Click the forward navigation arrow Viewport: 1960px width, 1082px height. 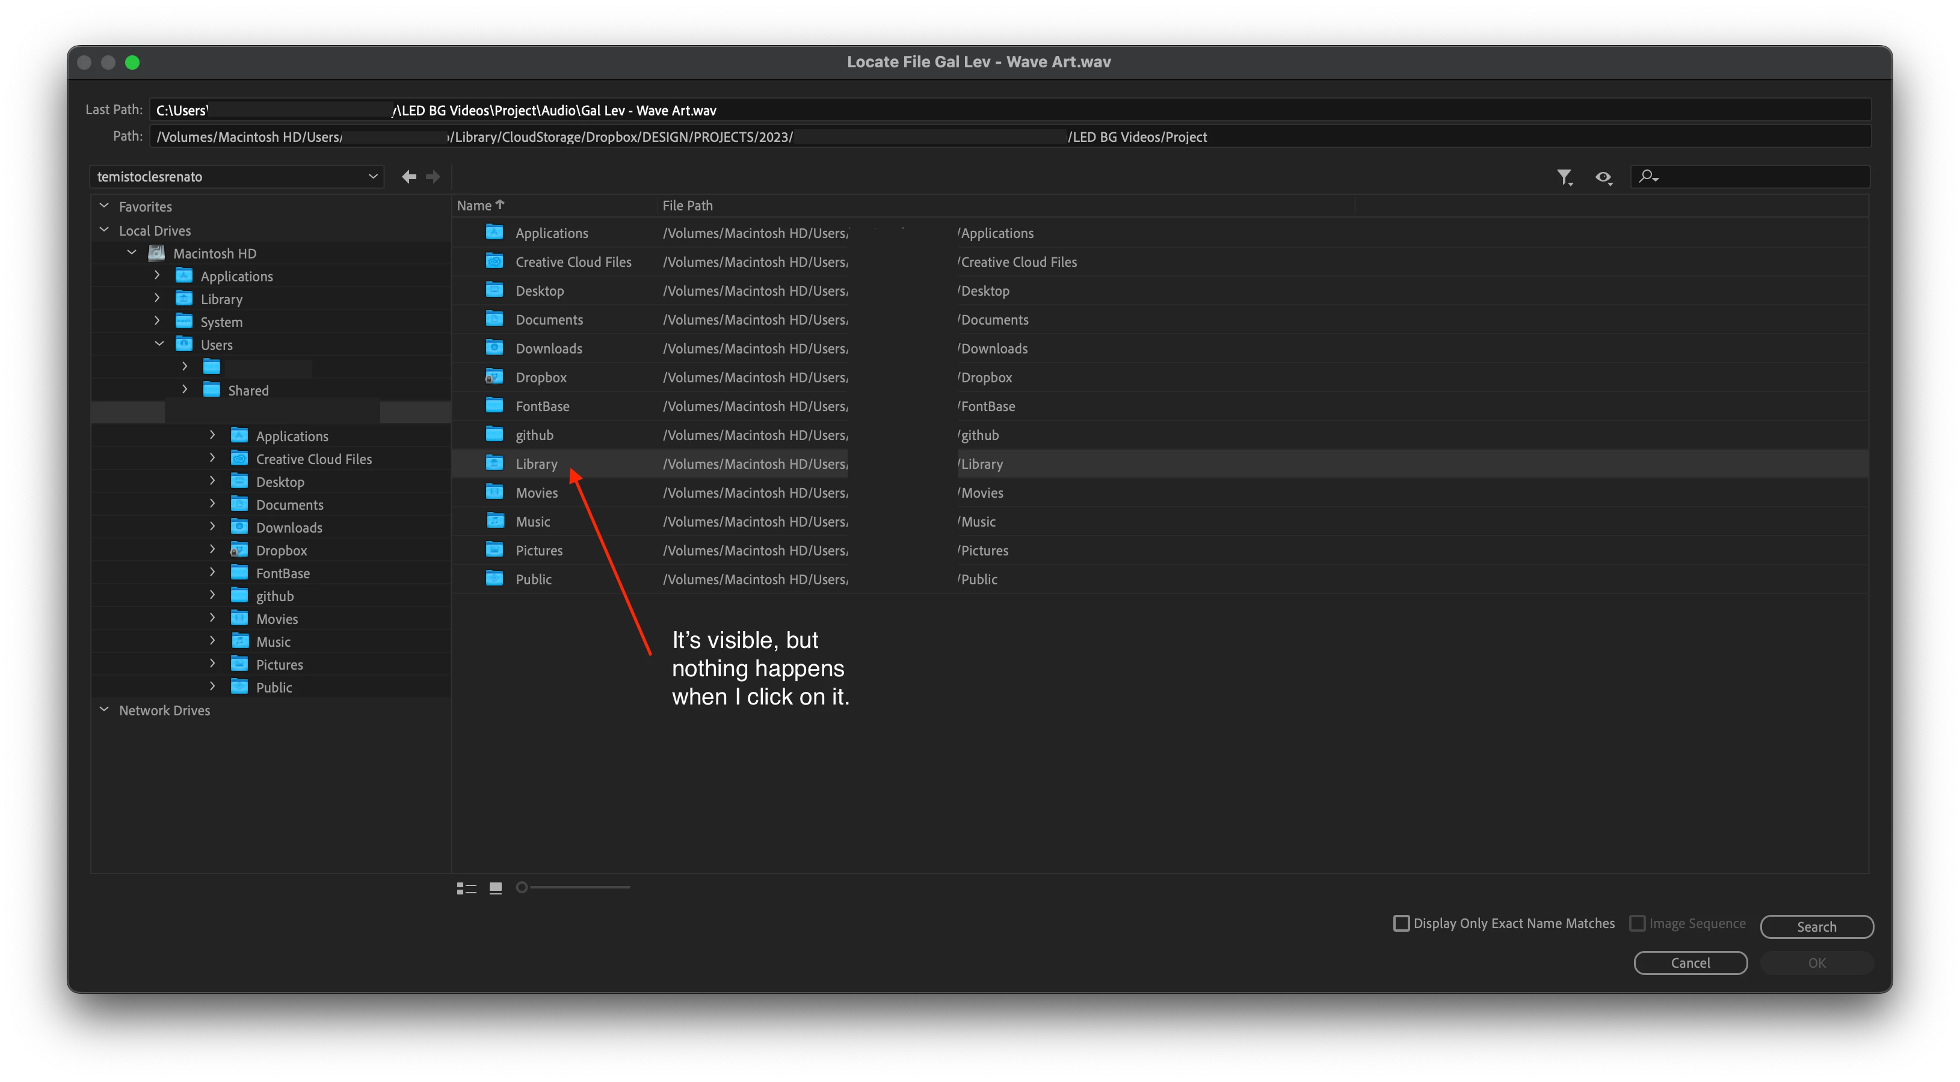point(433,176)
